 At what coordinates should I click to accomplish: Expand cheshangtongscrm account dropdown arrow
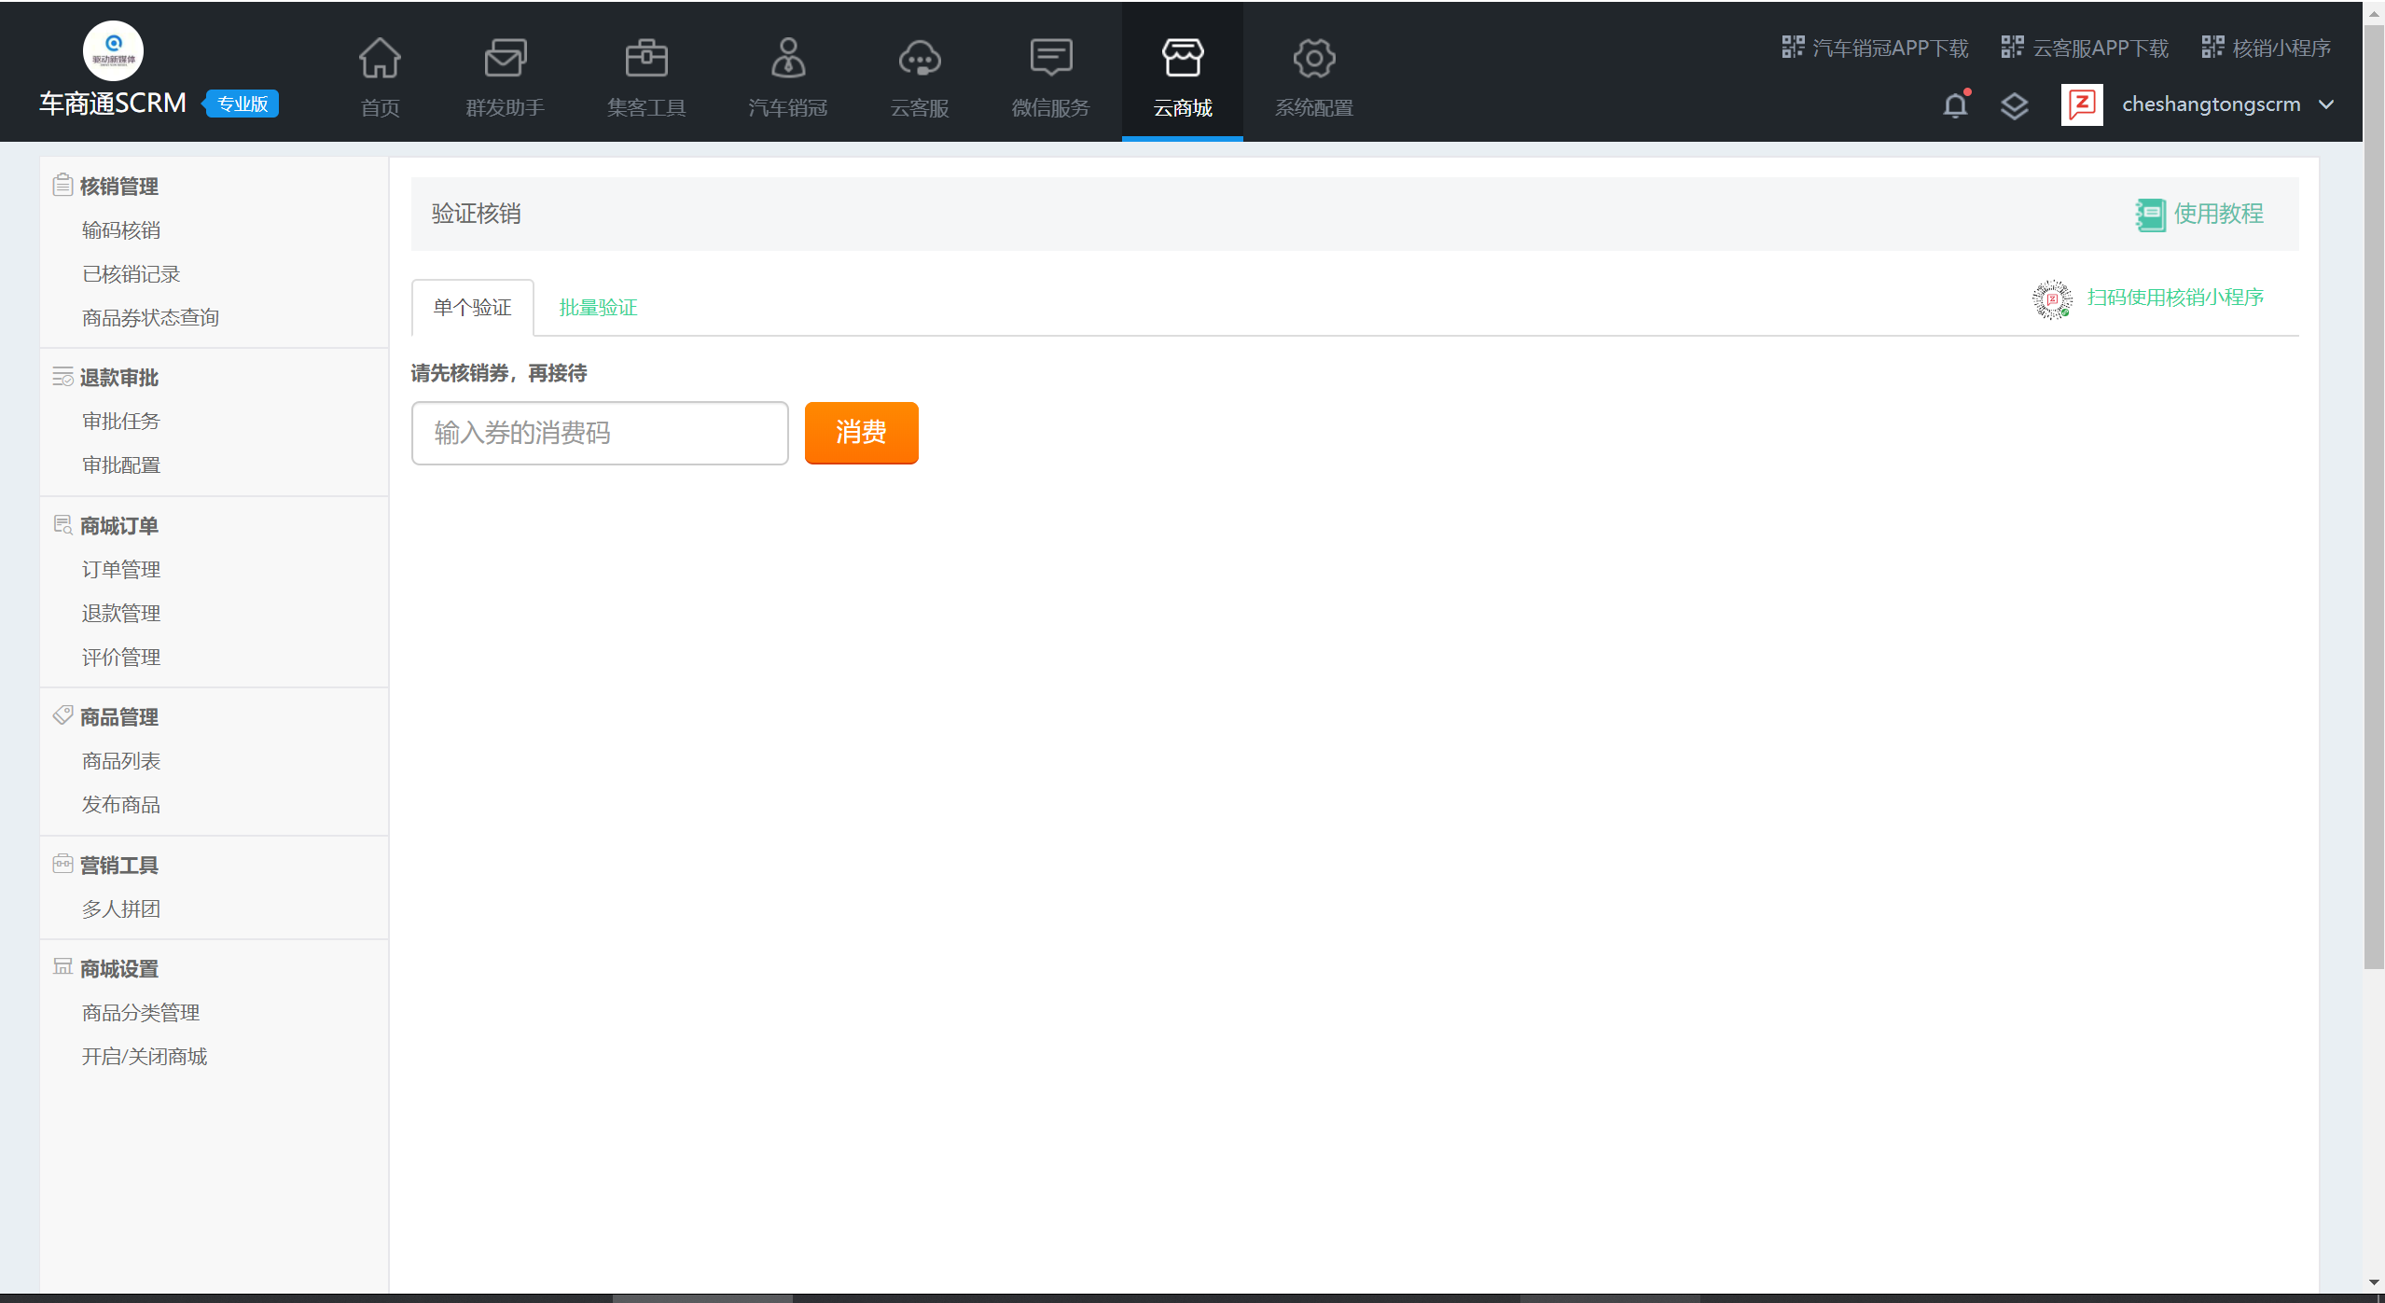pos(2326,104)
